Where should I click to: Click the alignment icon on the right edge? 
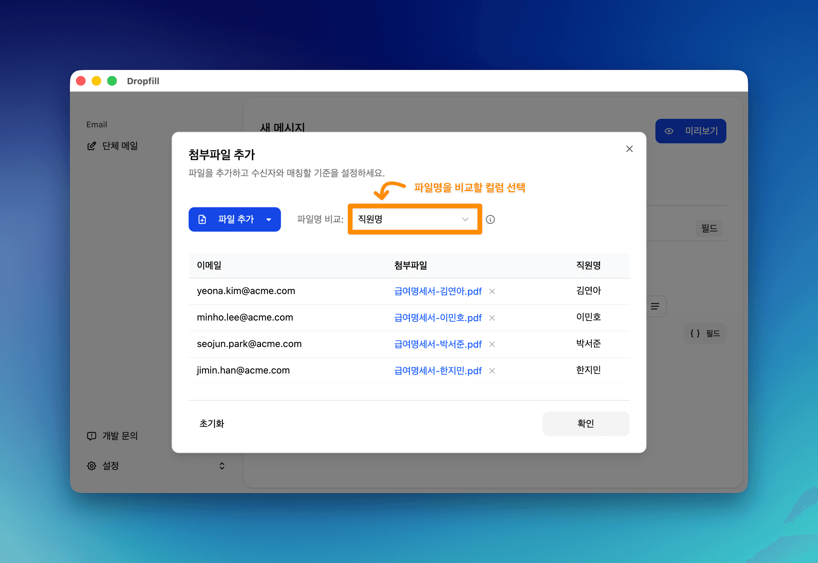click(x=655, y=306)
